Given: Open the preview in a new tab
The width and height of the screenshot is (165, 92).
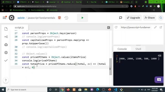Looking at the screenshot, I should tap(161, 27).
